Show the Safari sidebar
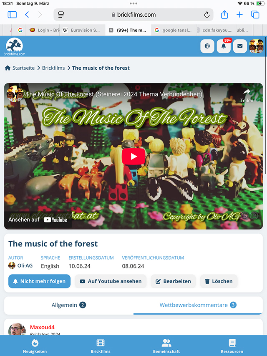 [x=12, y=15]
